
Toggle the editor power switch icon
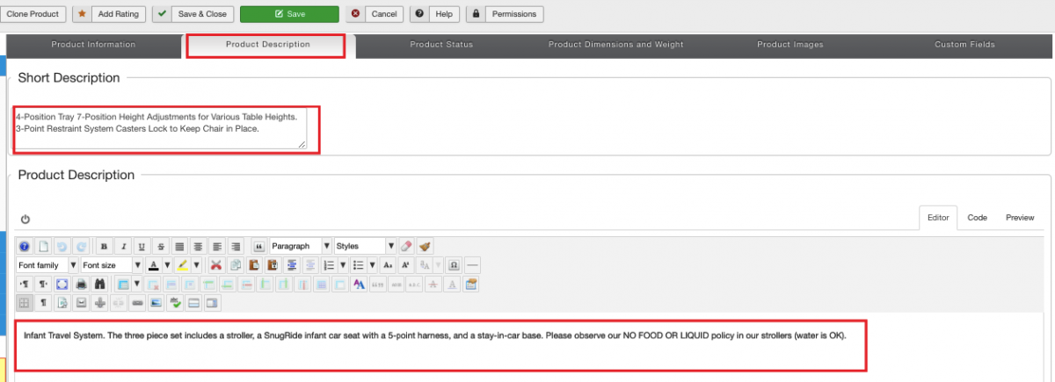pos(25,219)
